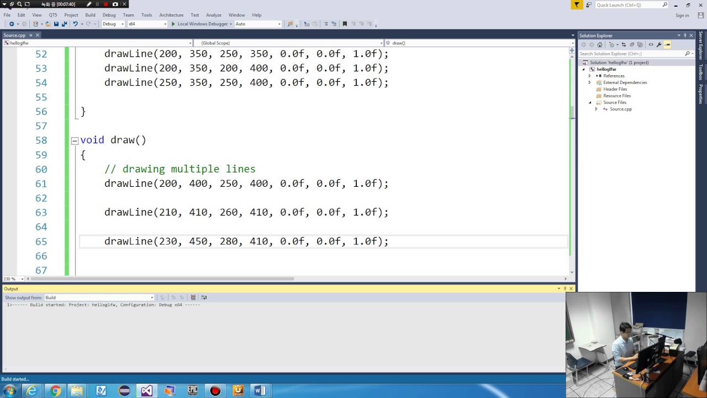Open the Build menu
The height and width of the screenshot is (398, 707).
90,15
